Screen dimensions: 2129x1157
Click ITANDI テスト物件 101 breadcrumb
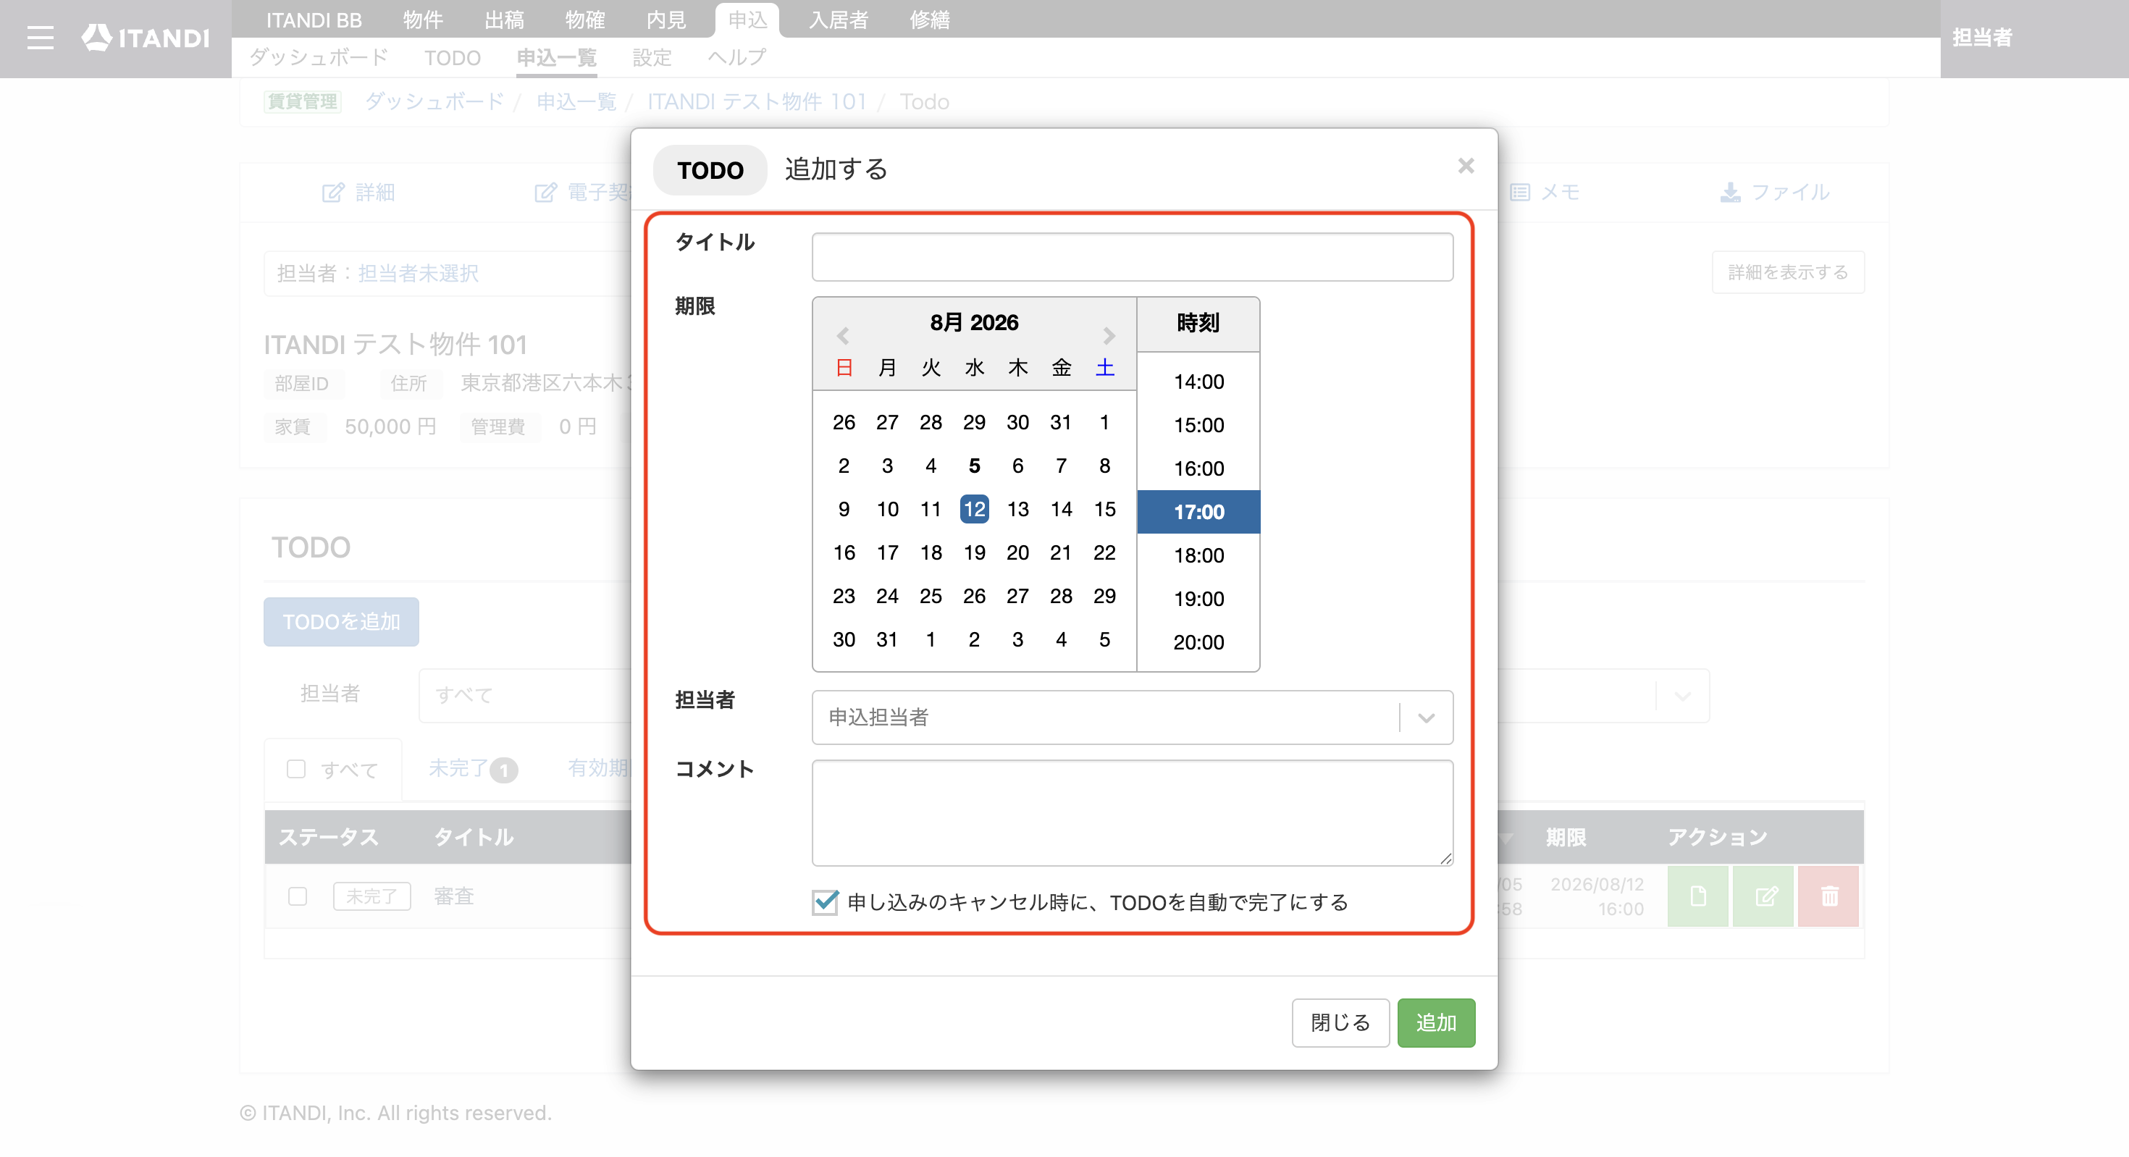(x=756, y=101)
